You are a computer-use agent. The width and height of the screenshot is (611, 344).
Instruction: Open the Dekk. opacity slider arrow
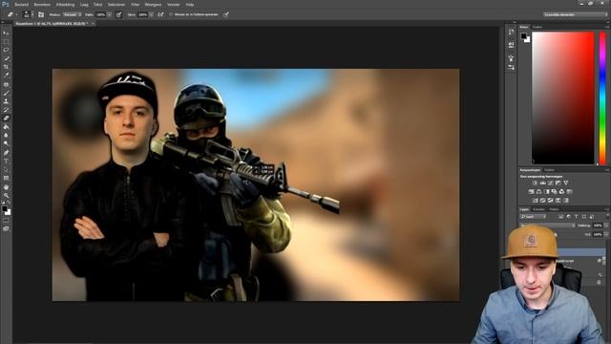(x=110, y=15)
